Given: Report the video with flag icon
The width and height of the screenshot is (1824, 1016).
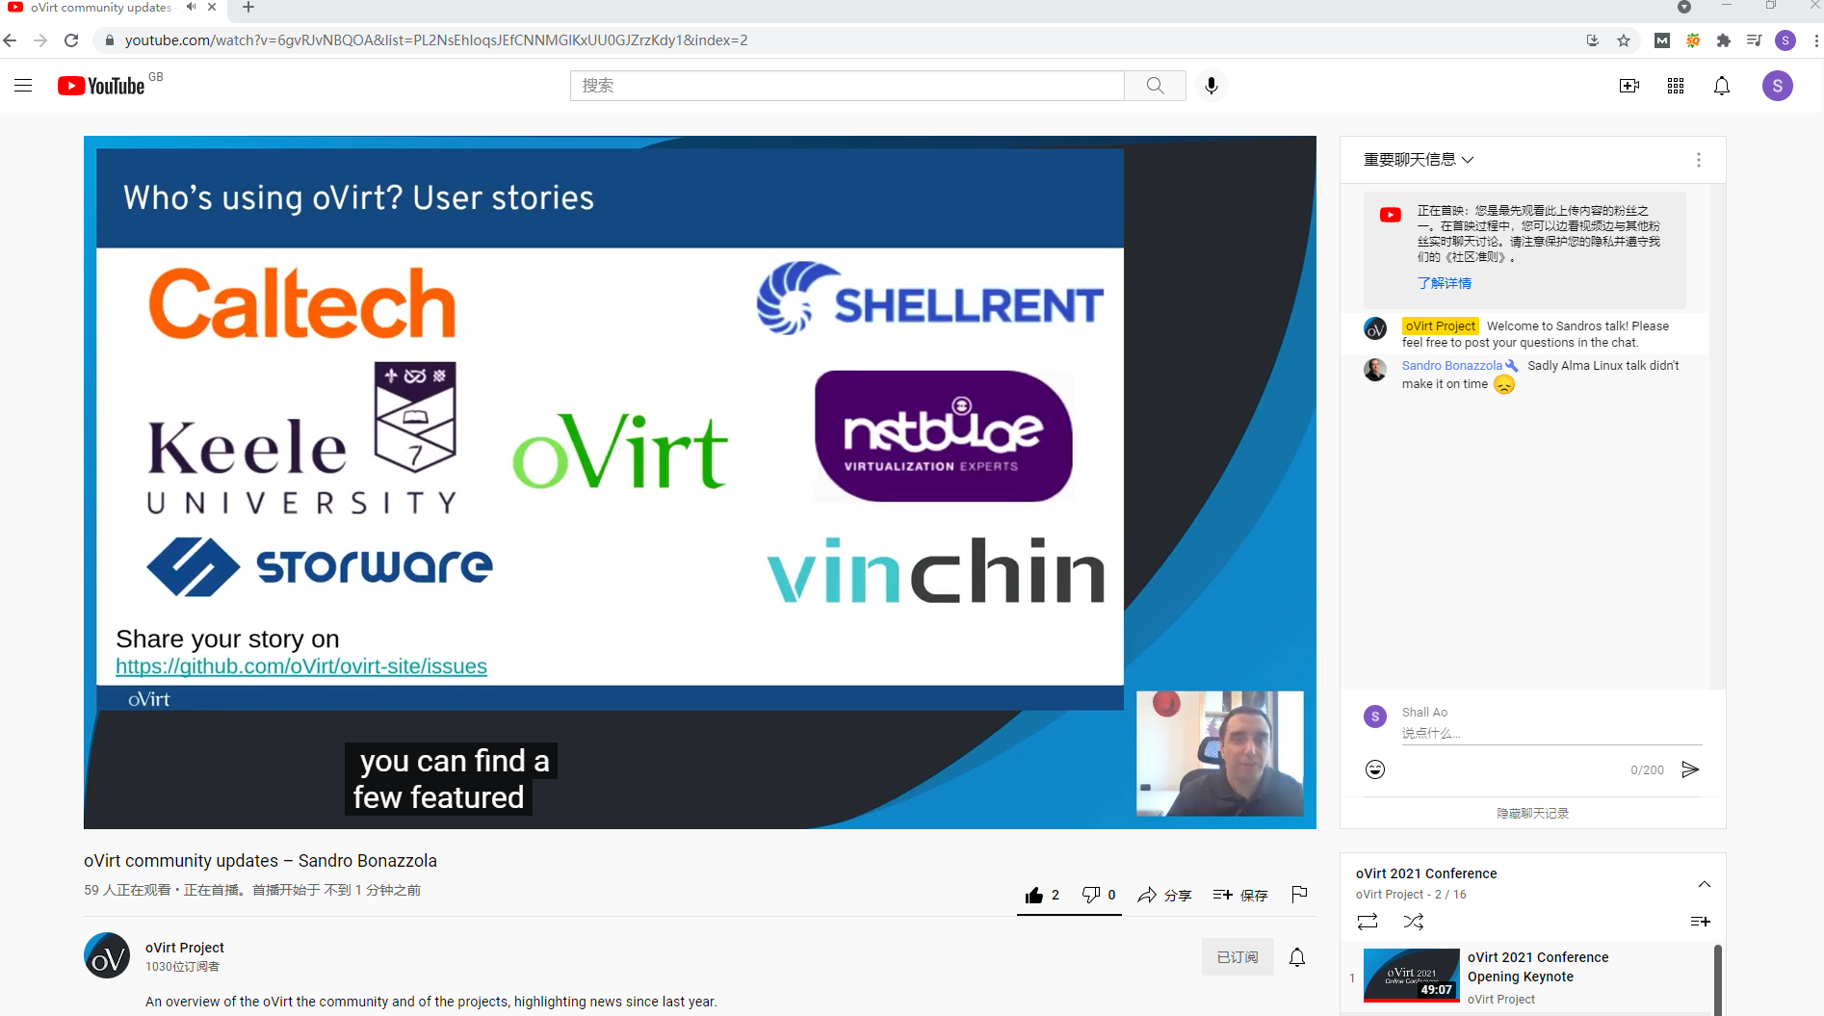Looking at the screenshot, I should click(1299, 895).
